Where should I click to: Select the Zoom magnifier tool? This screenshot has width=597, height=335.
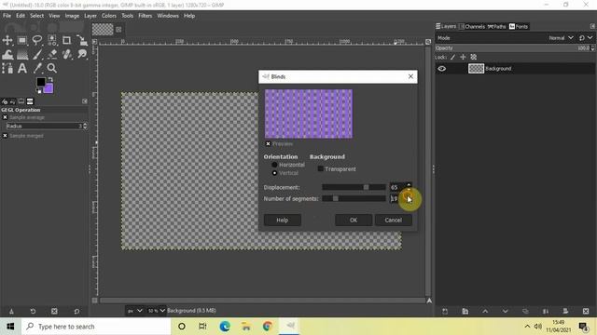tap(52, 68)
